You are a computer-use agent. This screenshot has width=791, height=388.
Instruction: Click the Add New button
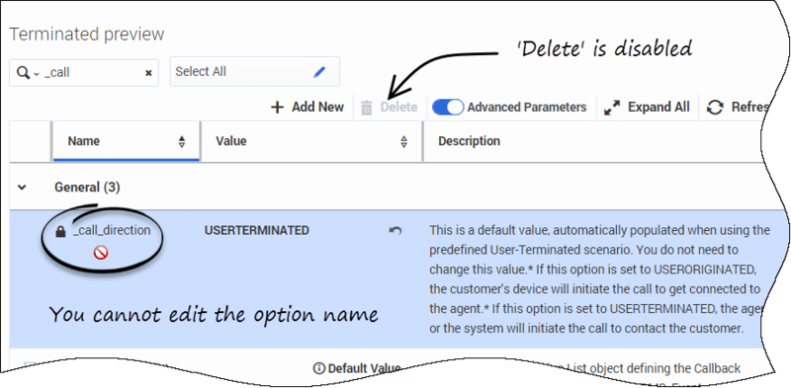click(x=308, y=108)
